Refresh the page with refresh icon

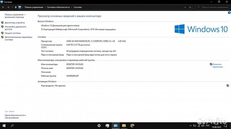(x=190, y=7)
